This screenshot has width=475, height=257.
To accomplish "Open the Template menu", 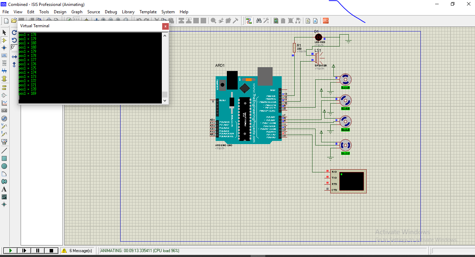I will 148,12.
